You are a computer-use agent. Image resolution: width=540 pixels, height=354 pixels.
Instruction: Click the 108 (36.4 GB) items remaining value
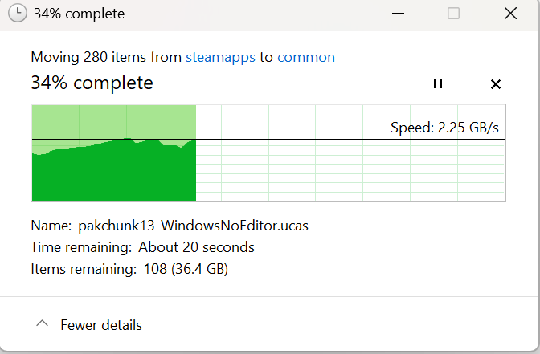(186, 269)
